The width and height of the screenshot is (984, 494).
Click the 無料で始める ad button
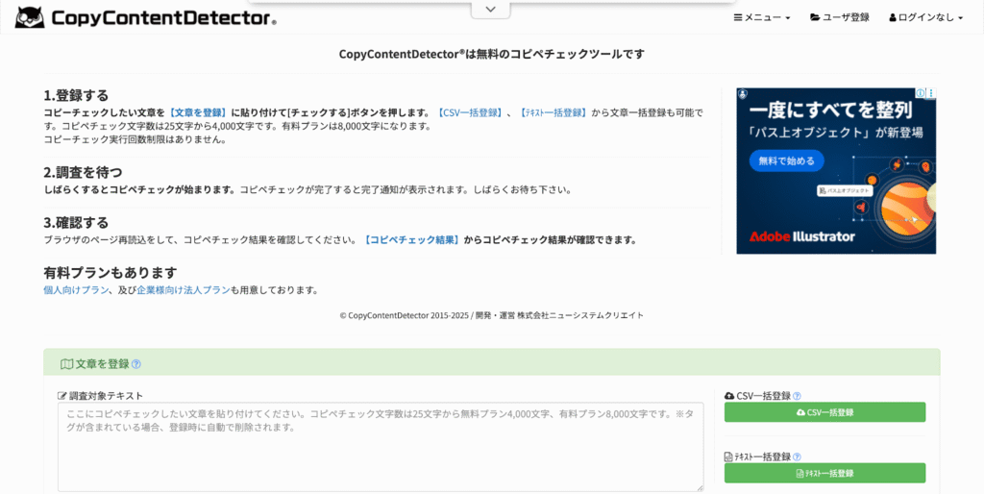786,161
